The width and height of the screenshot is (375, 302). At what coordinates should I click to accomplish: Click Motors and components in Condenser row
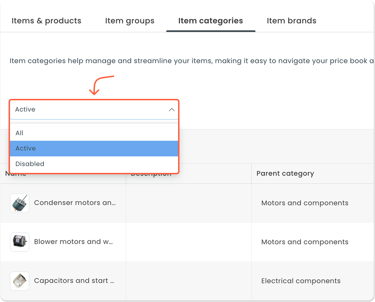(x=305, y=203)
